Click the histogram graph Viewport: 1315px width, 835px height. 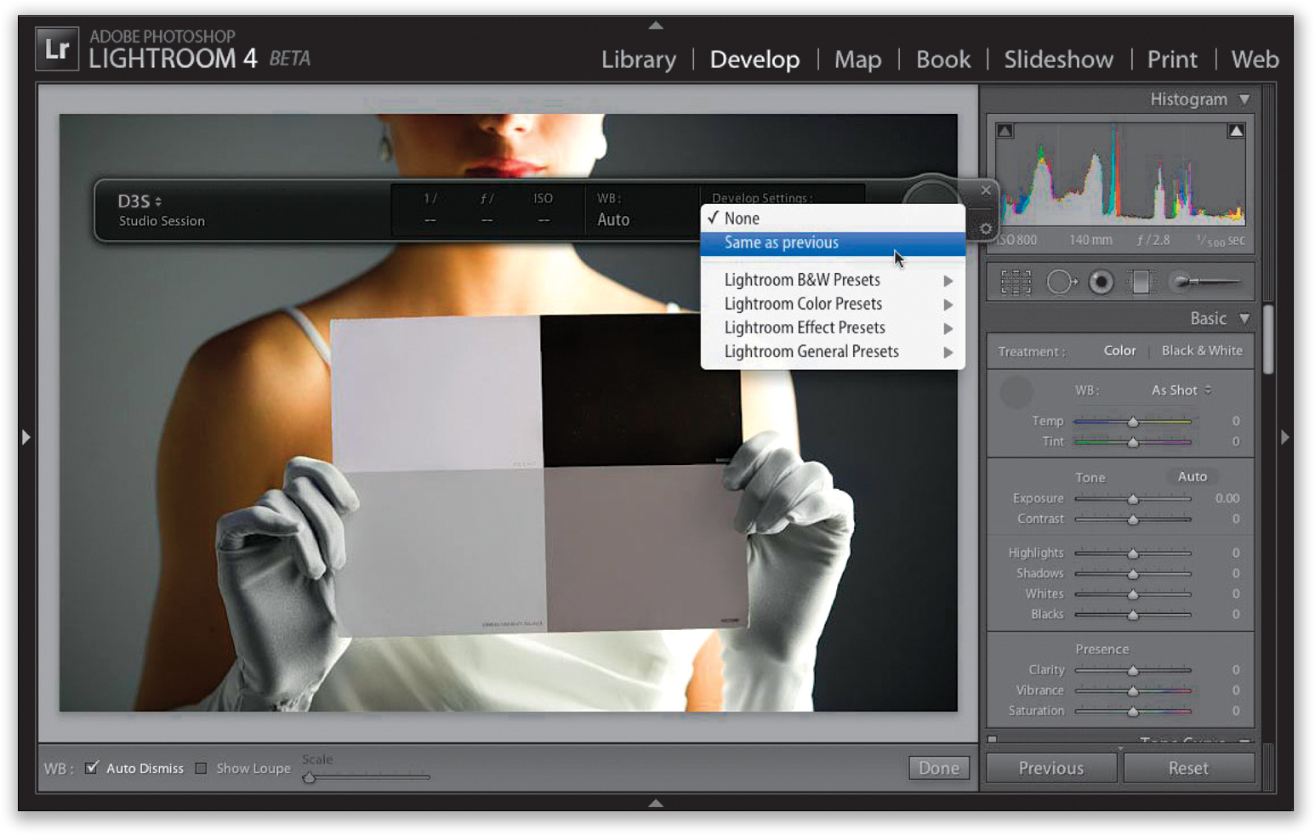[1120, 174]
